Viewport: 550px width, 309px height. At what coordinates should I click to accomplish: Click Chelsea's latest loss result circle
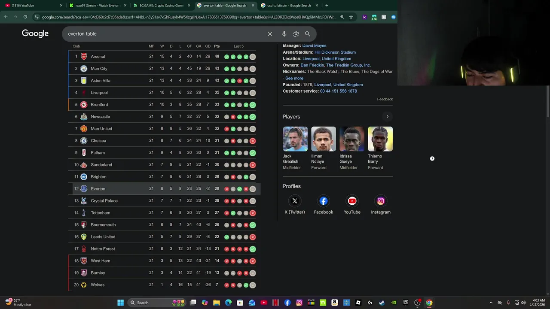point(253,141)
